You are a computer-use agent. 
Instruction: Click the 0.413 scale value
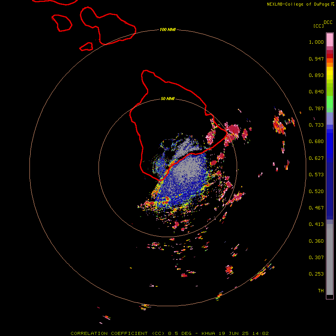[316, 224]
